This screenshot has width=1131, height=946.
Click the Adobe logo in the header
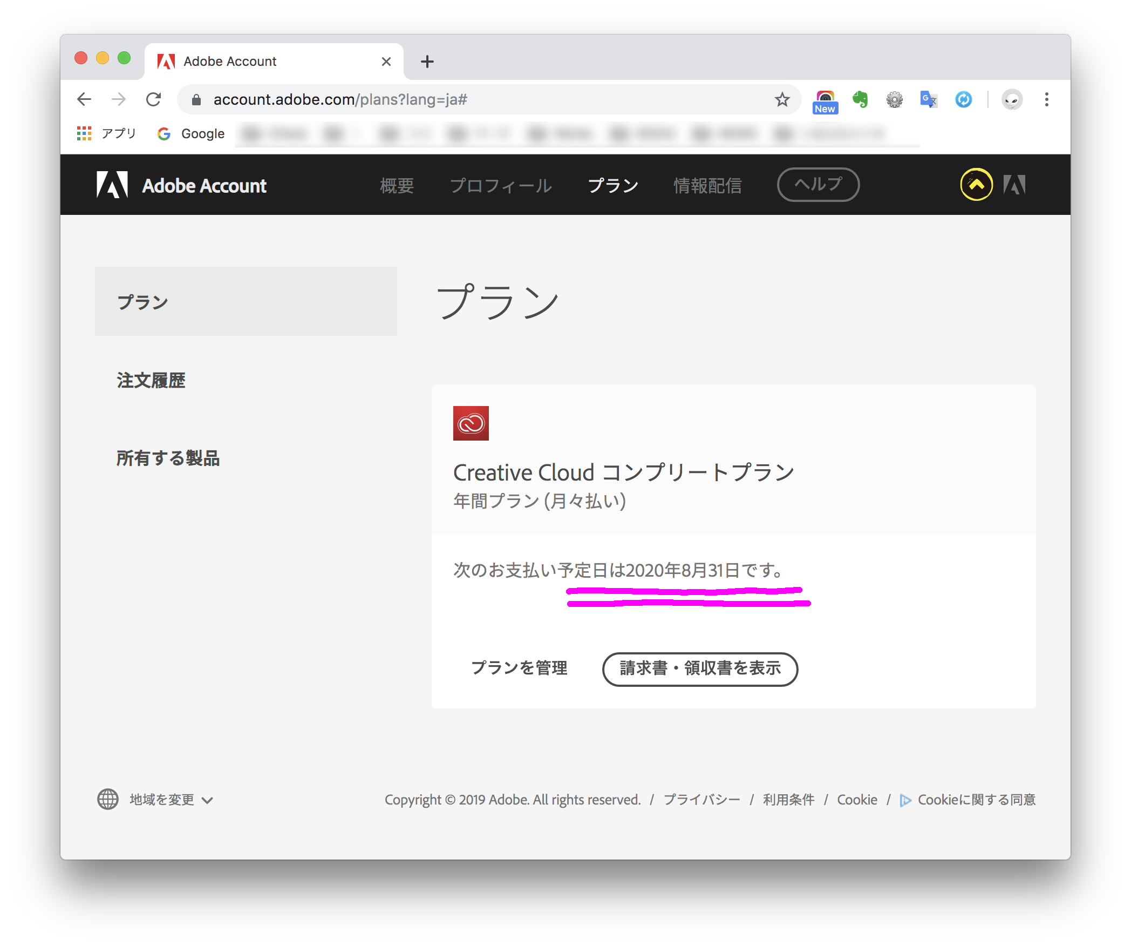(x=112, y=185)
